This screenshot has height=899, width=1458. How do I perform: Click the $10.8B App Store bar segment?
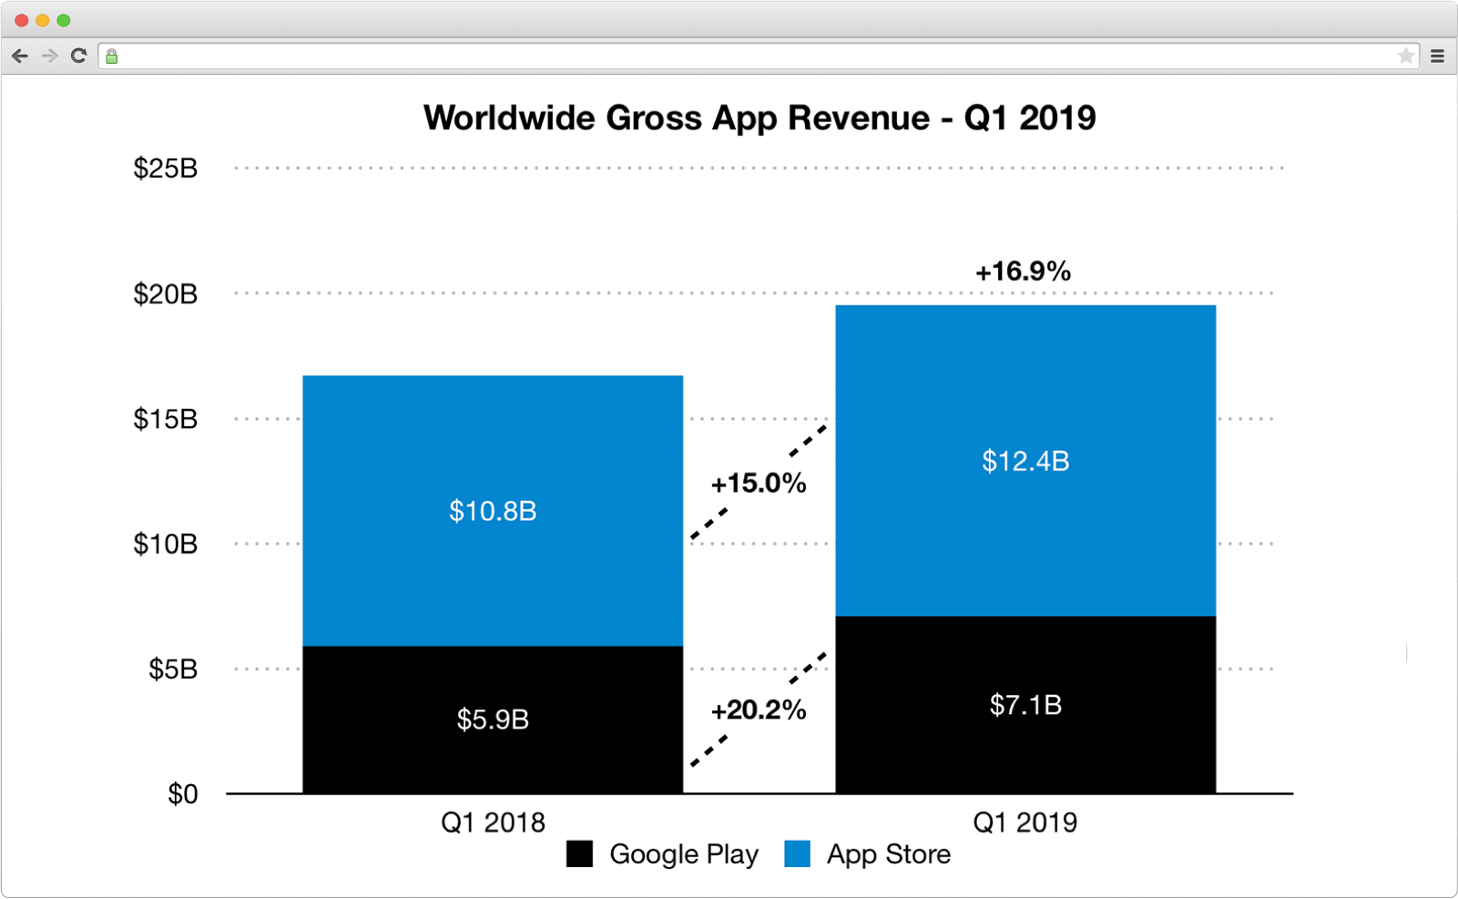493,511
